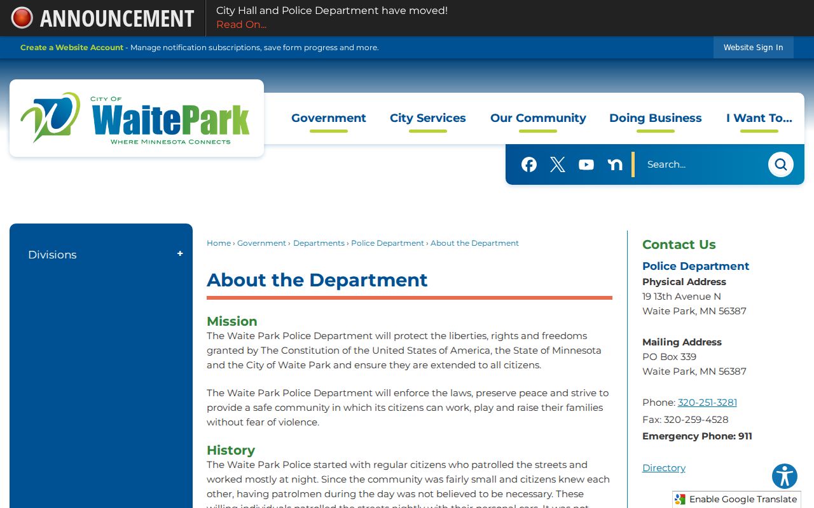Click the Divisions sidebar heading
This screenshot has width=814, height=508.
point(52,255)
